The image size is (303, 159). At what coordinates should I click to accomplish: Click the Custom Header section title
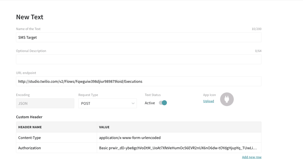(29, 117)
